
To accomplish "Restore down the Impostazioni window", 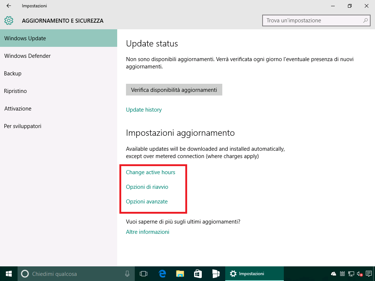I will coord(350,6).
